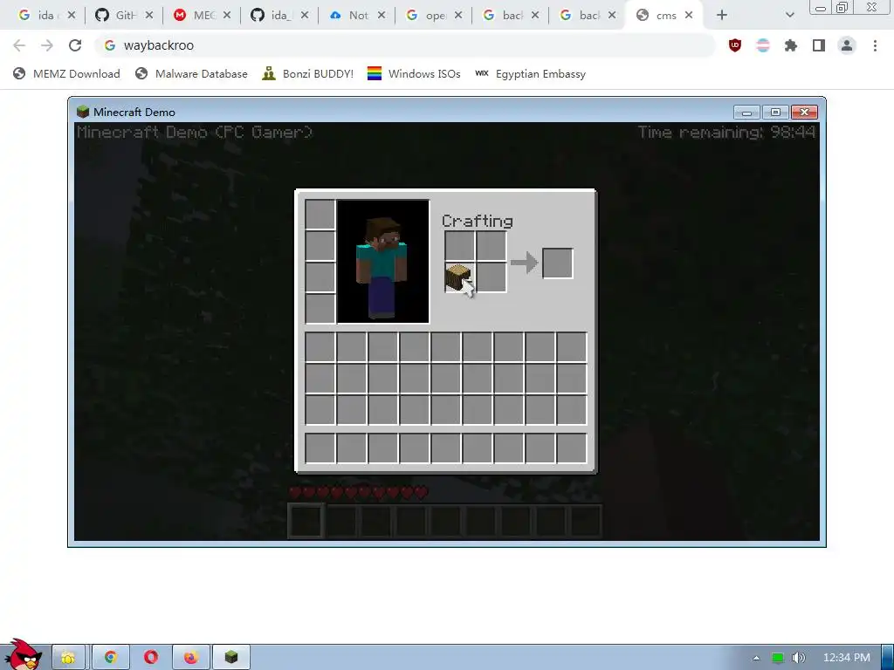Minimize the Minecraft Demo window
This screenshot has width=894, height=670.
pyautogui.click(x=746, y=113)
